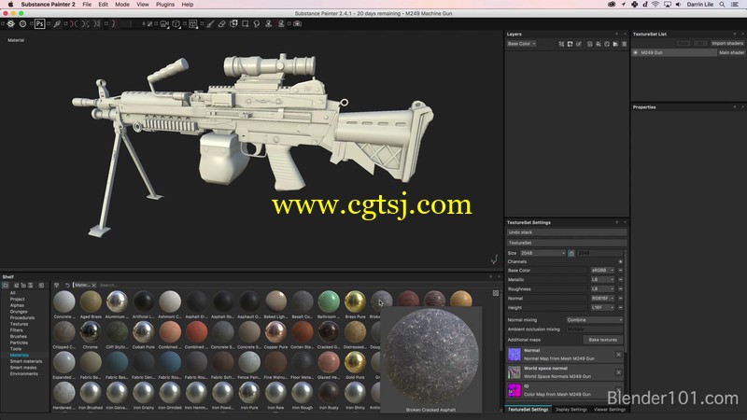Select the Eraser tool in toolbar
Screen dimensions: 747x420
pyautogui.click(x=221, y=24)
